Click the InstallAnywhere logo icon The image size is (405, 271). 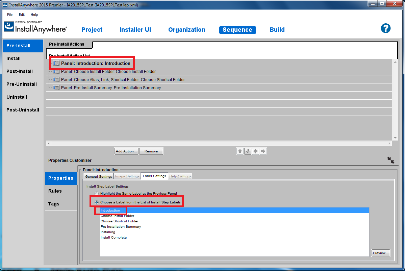pyautogui.click(x=9, y=26)
